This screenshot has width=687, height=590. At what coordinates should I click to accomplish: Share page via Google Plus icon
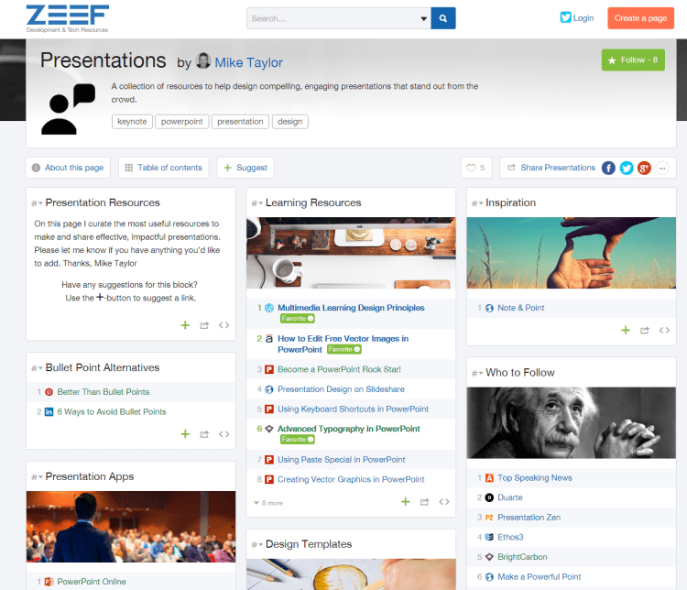(644, 168)
